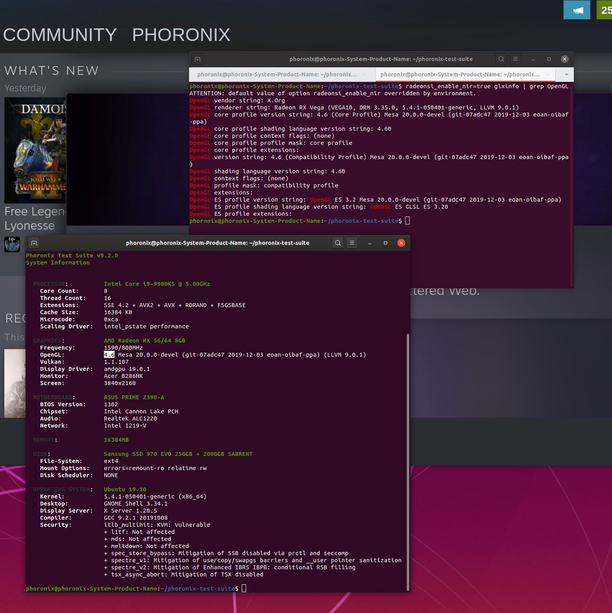Screen dimensions: 612x613
Task: Click the 16384MB memory value
Action: [116, 440]
